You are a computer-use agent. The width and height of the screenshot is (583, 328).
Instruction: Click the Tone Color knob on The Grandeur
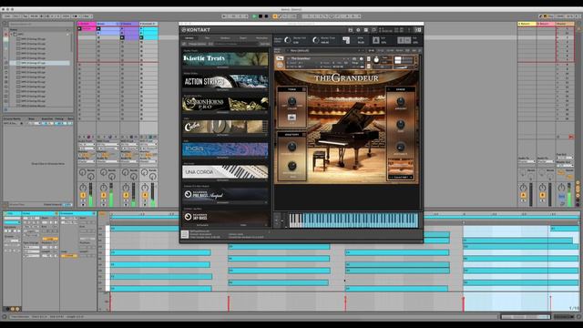point(291,101)
